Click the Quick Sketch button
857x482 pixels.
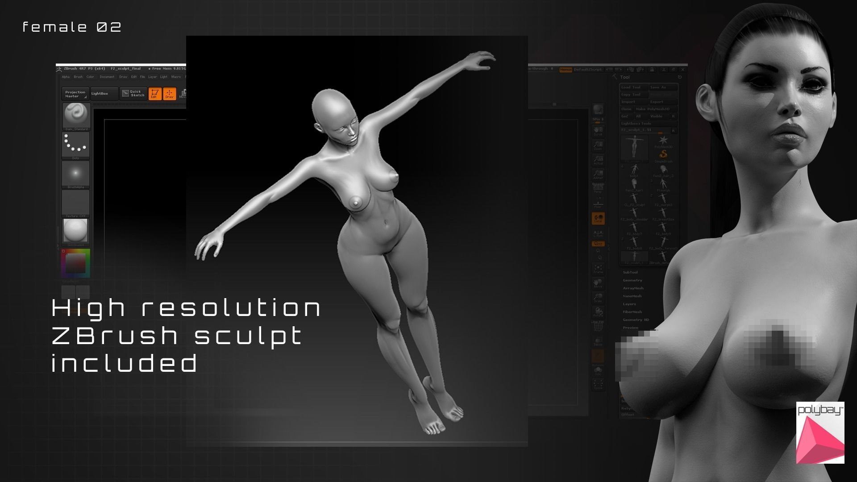133,93
